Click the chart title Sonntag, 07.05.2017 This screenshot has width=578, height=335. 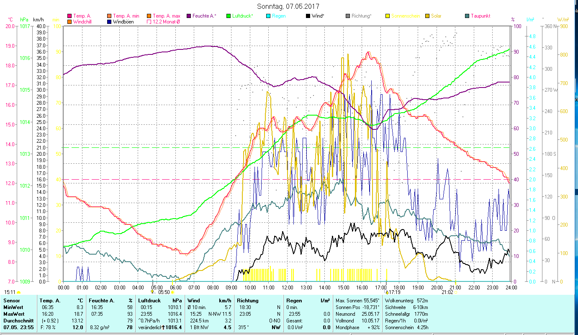pos(288,7)
